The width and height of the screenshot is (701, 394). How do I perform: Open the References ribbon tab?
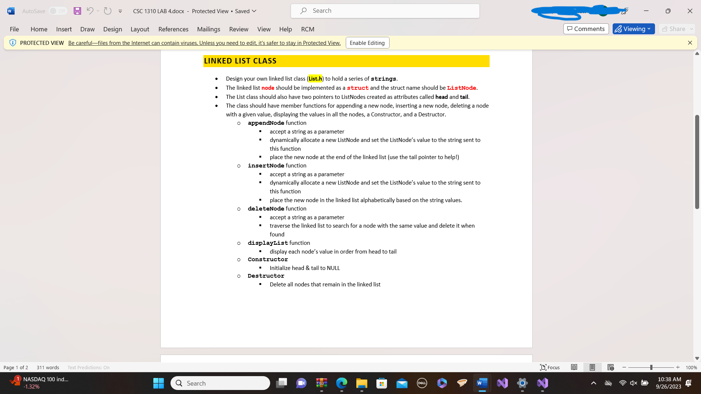pyautogui.click(x=173, y=29)
